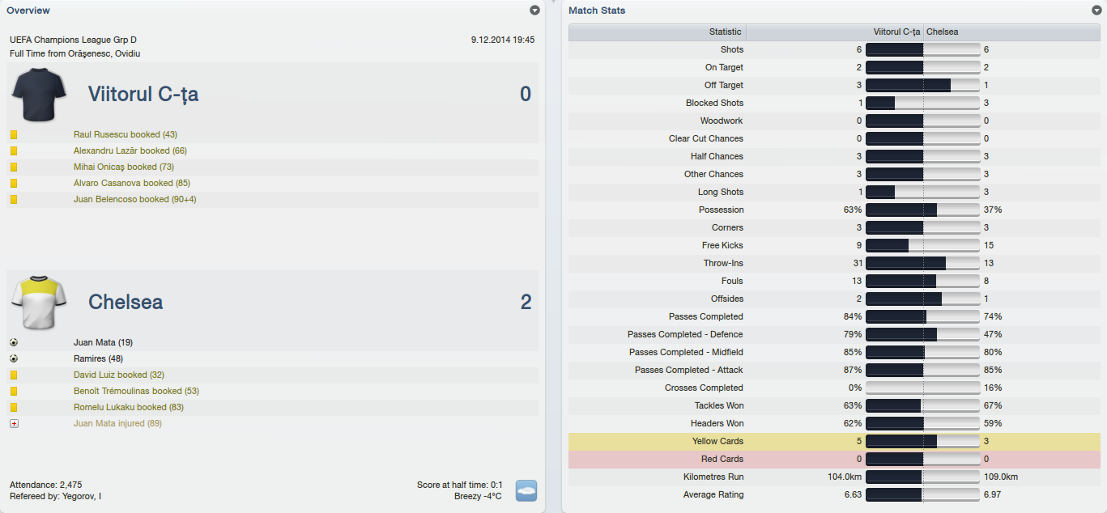Click the Viitorul C-ța dark kit icon

pos(38,94)
